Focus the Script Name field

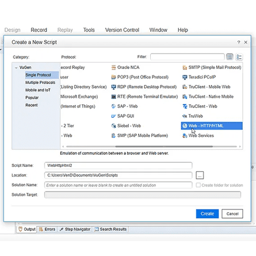pos(118,166)
